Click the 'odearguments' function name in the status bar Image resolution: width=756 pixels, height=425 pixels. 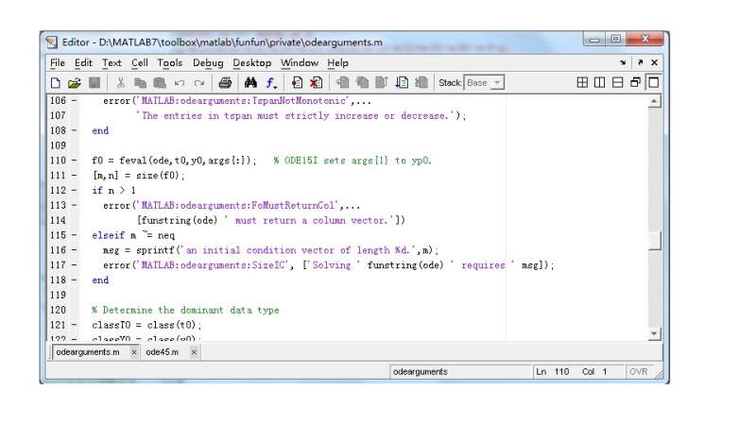(x=421, y=372)
